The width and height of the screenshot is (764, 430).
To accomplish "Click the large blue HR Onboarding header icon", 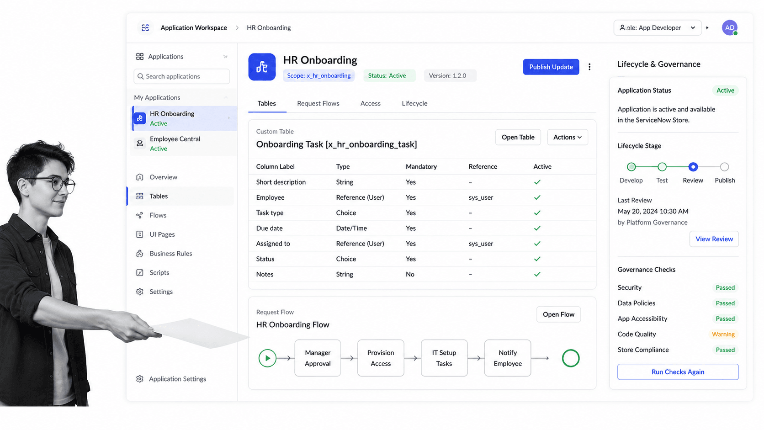I will (x=262, y=67).
